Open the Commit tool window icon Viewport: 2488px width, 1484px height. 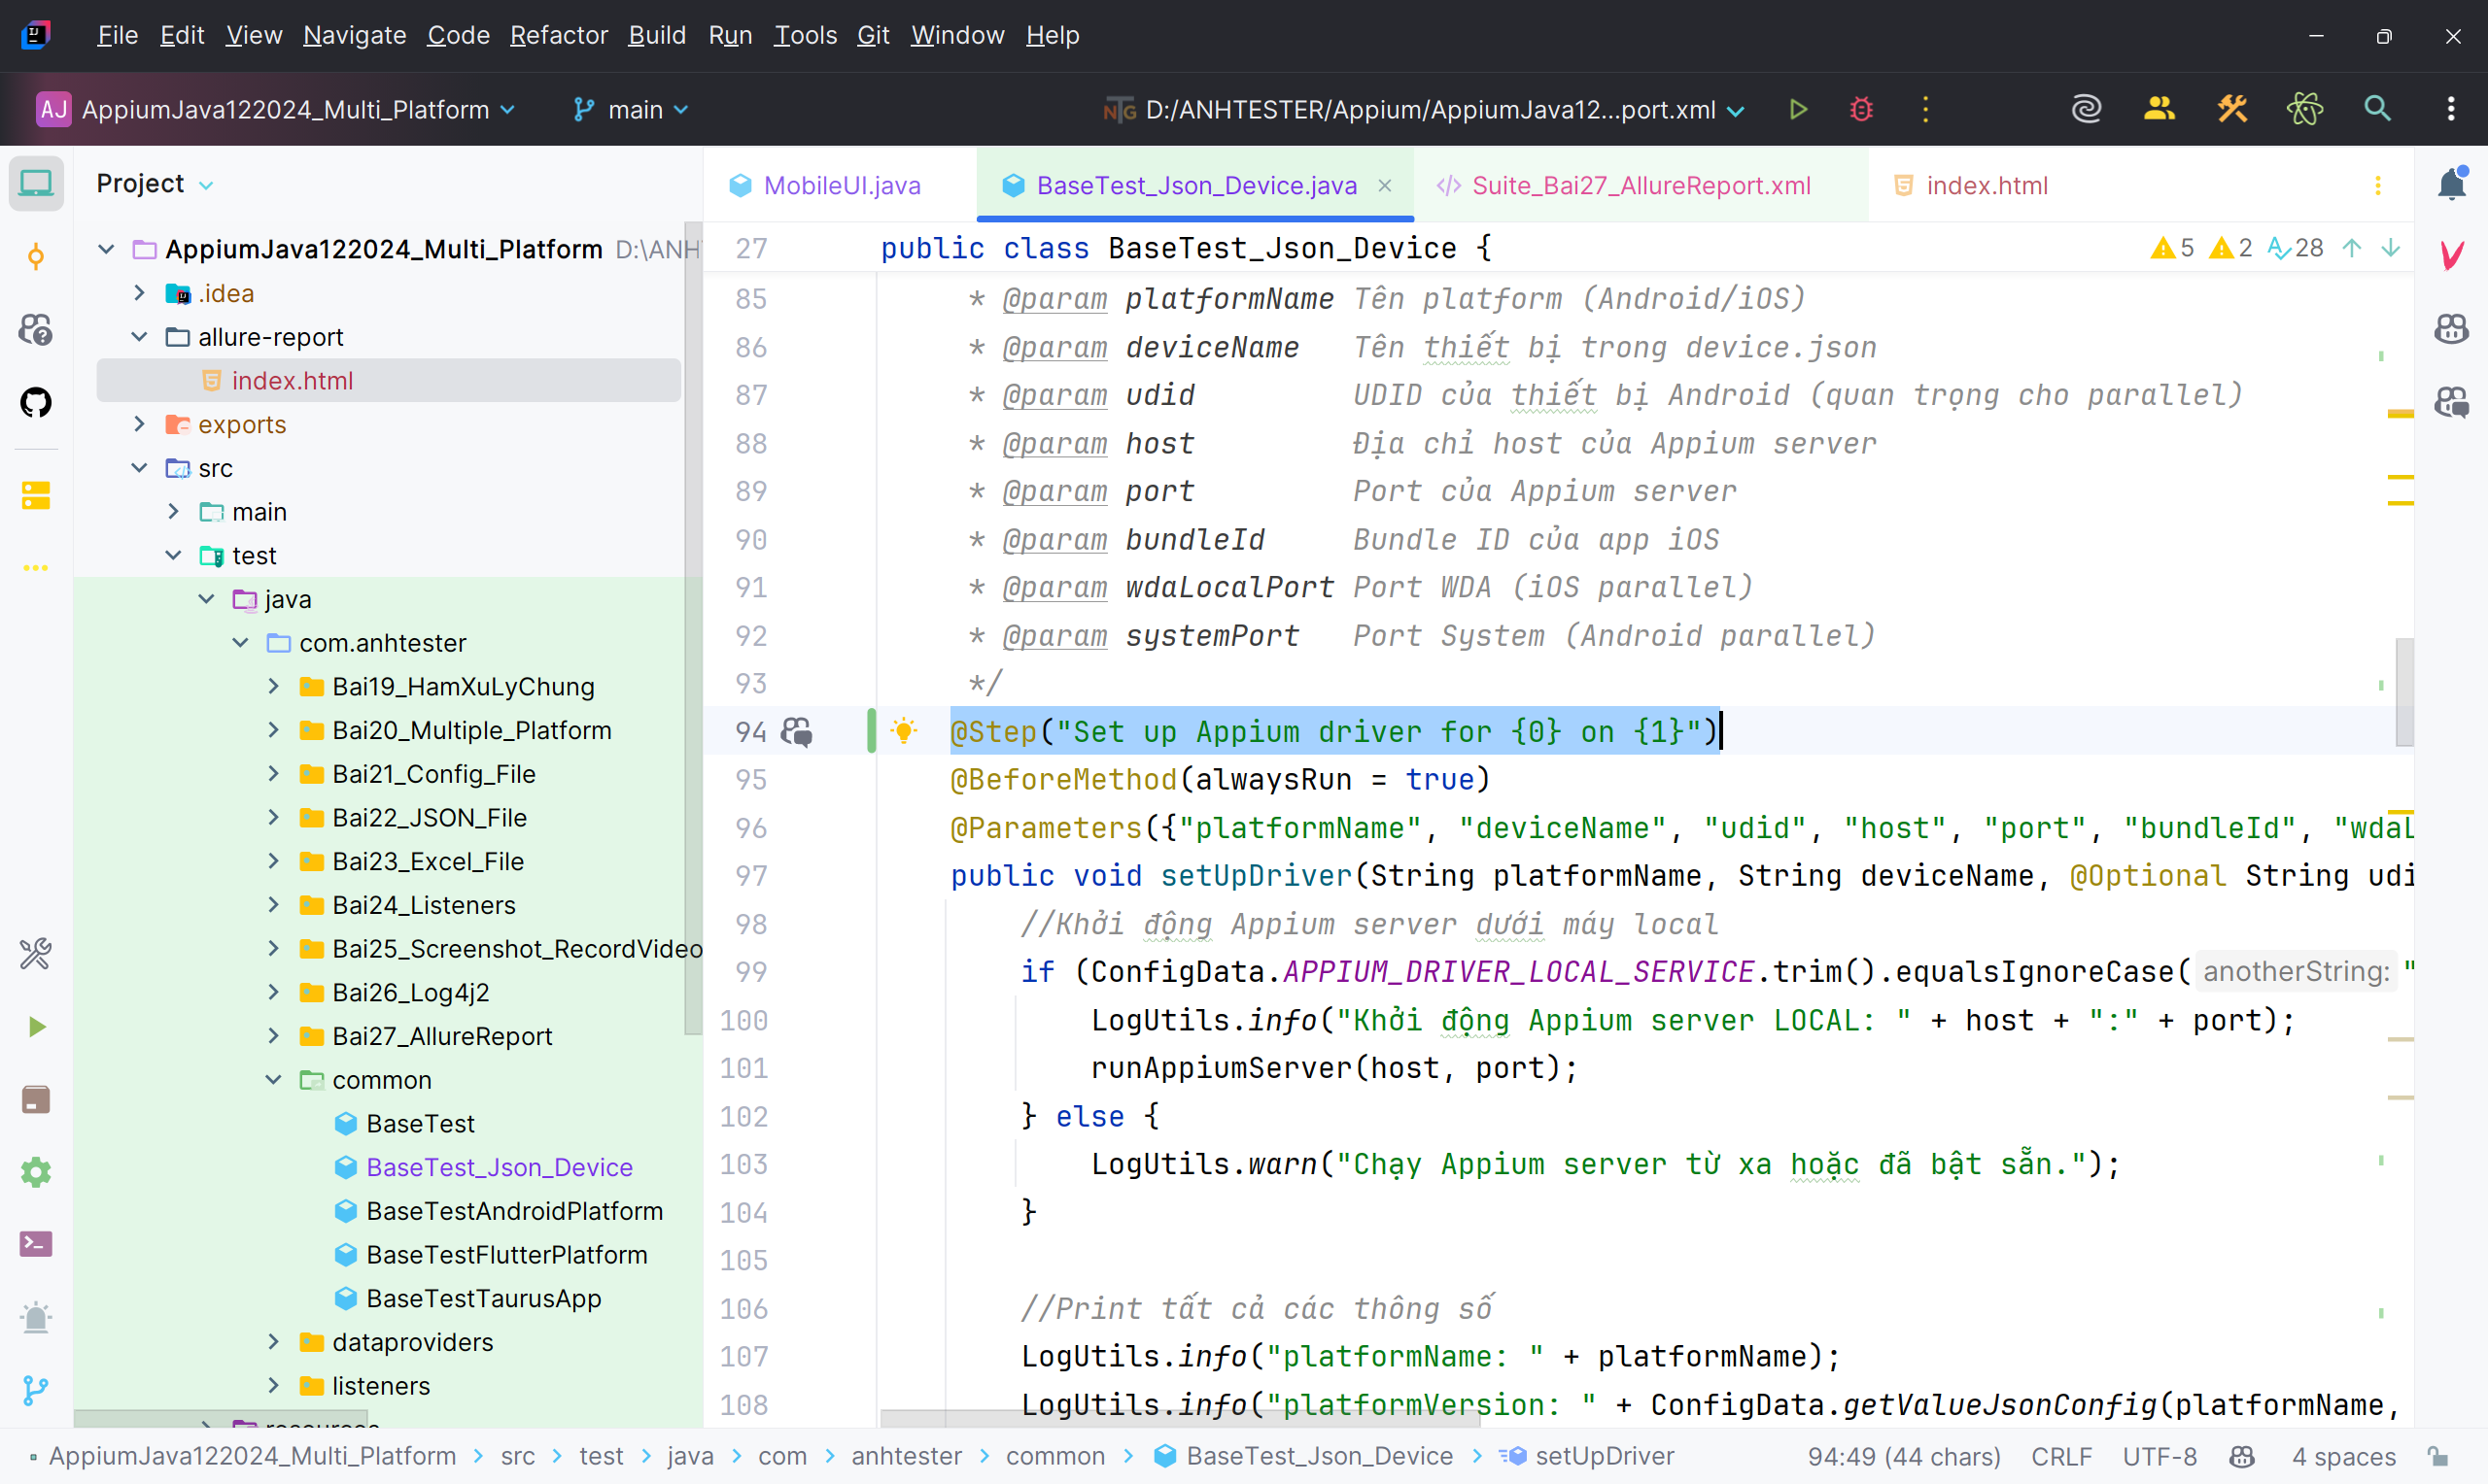36,257
